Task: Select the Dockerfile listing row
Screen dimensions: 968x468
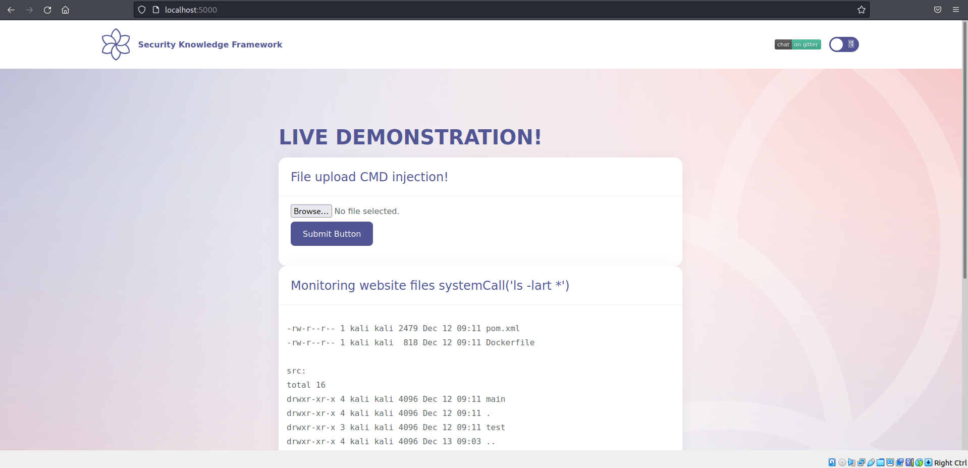Action: point(411,342)
